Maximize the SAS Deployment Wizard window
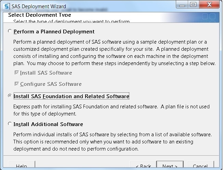 pyautogui.click(x=194, y=5)
